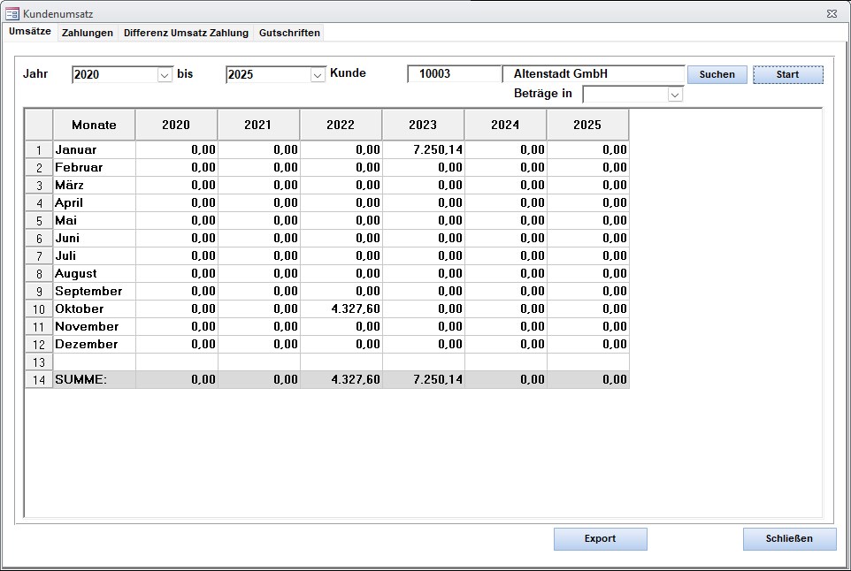The height and width of the screenshot is (571, 851).
Task: Click the January 2023 cell 7.250,14
Action: point(424,150)
